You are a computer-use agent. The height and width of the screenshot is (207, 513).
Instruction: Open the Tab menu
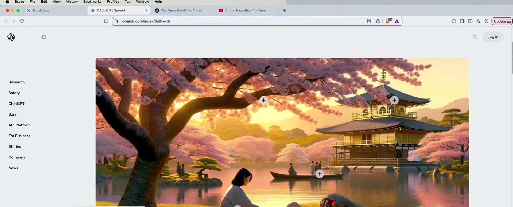[x=128, y=2]
